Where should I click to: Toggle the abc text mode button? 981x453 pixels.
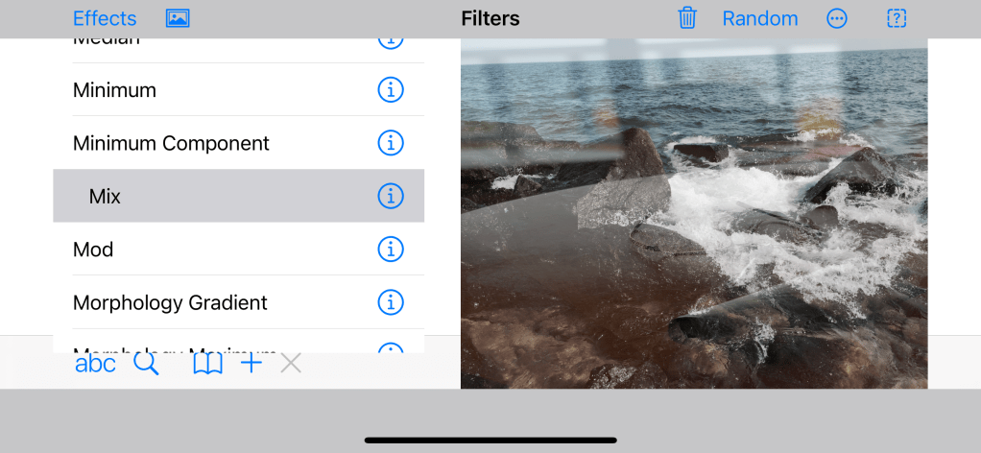(95, 363)
